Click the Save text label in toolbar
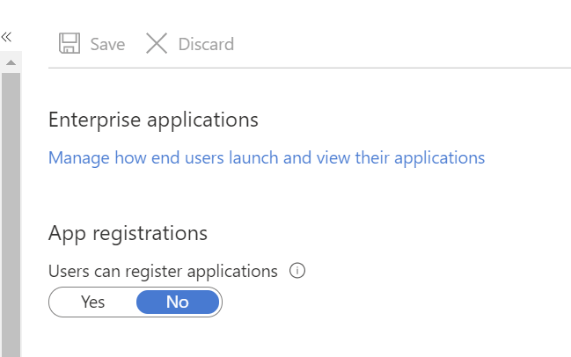This screenshot has width=571, height=357. (x=107, y=44)
